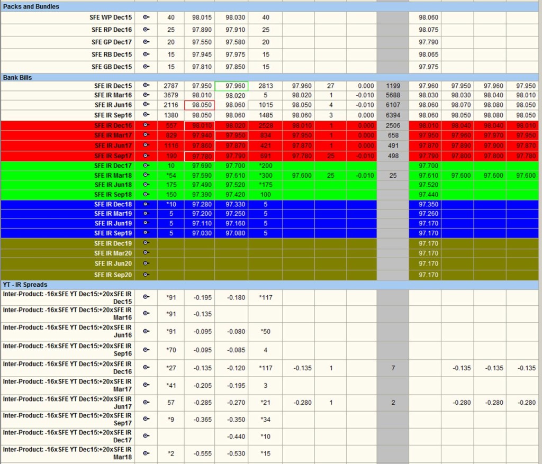Screen dimensions: 542x464
Task: Click the icon in the red SFE IR Dec16 row
Action: (x=146, y=125)
